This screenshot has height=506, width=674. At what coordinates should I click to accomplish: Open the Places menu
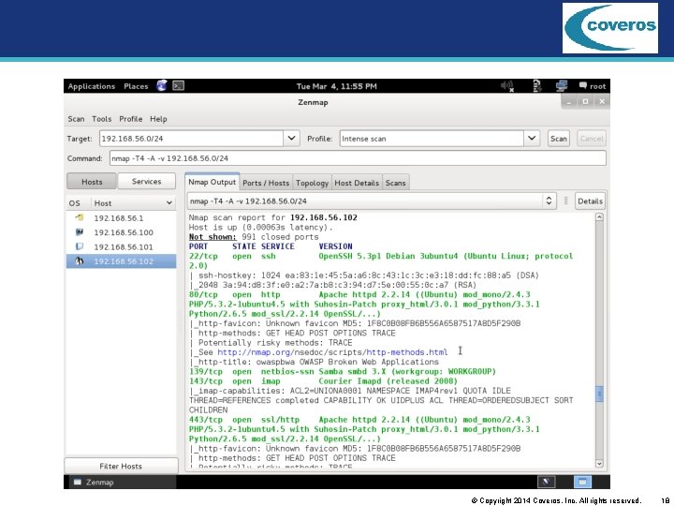pyautogui.click(x=136, y=86)
